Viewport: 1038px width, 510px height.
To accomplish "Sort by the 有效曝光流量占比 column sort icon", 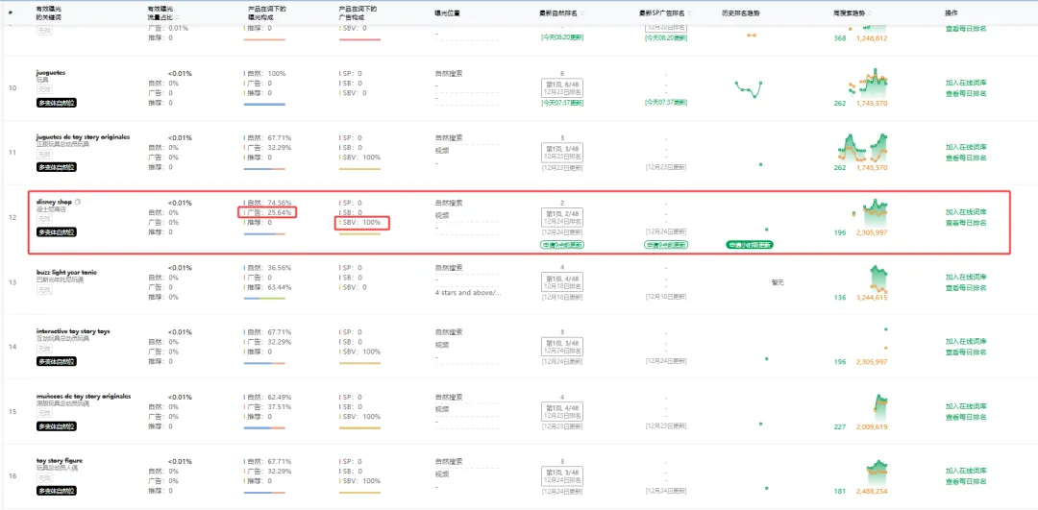I will point(178,18).
